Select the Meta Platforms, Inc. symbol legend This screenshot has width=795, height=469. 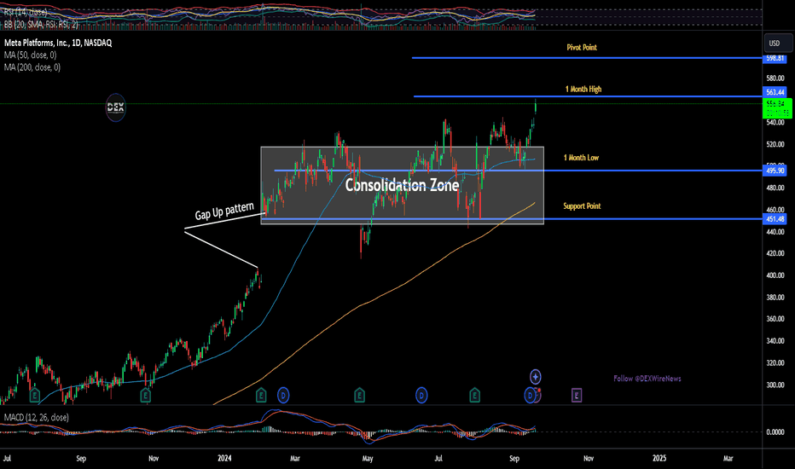point(58,43)
